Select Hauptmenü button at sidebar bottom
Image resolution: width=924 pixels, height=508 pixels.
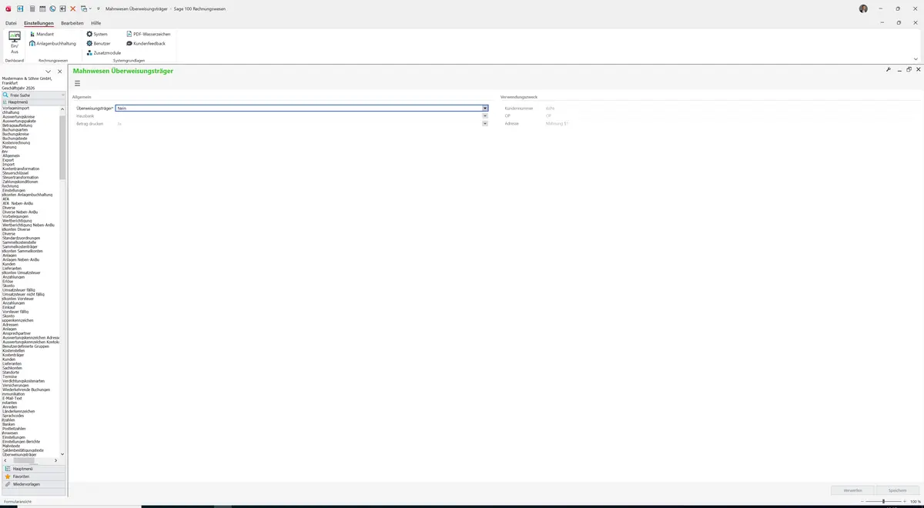(33, 469)
